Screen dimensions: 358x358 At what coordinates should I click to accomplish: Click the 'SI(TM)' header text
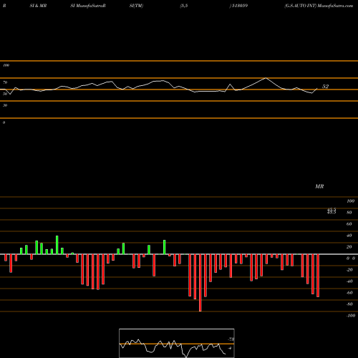136,6
